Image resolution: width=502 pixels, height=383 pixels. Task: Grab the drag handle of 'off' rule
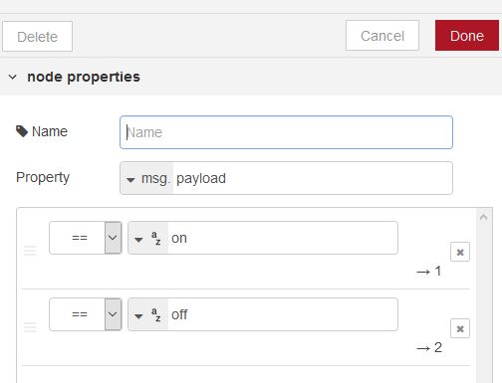(30, 327)
